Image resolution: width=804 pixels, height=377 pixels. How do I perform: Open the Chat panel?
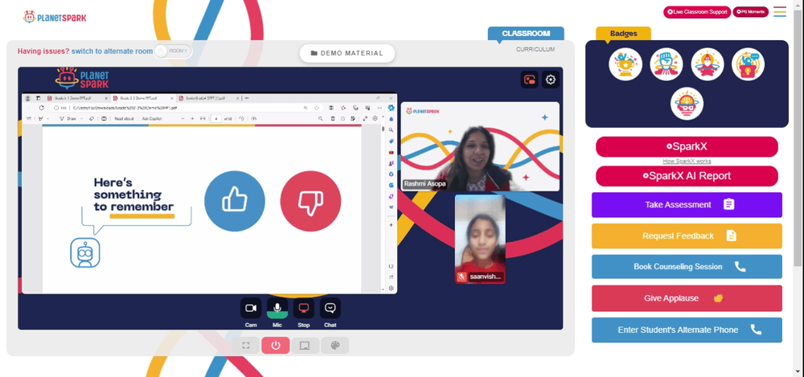[x=330, y=308]
